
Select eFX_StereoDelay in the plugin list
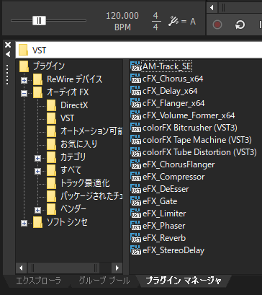pyautogui.click(x=173, y=250)
